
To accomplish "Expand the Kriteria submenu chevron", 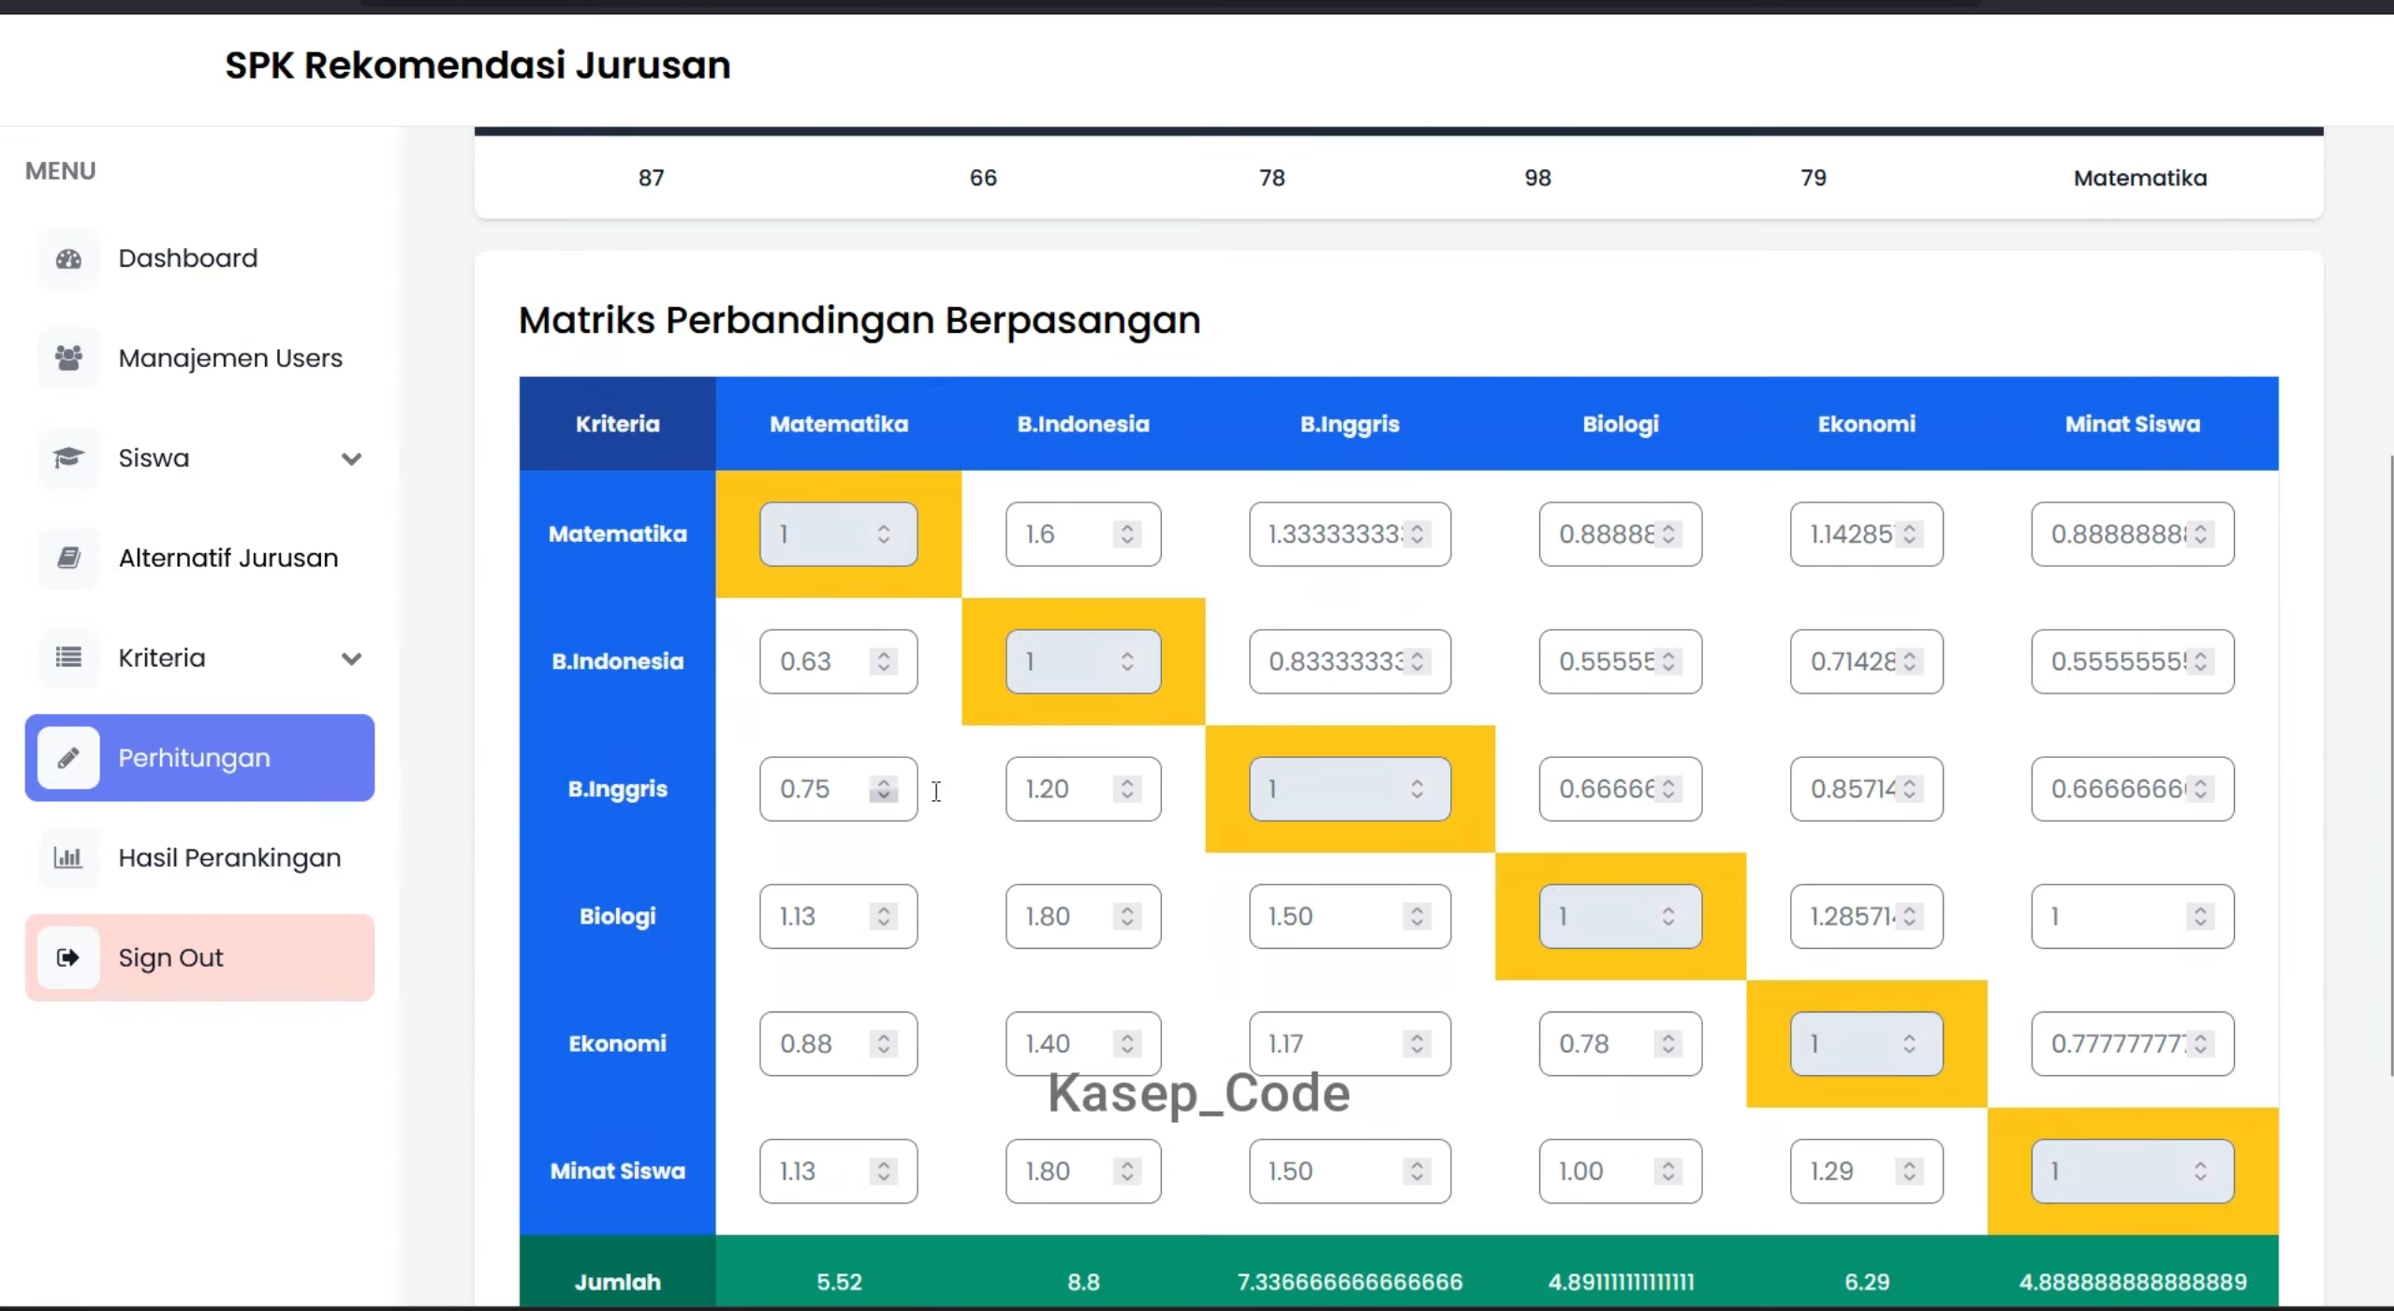I will click(351, 659).
